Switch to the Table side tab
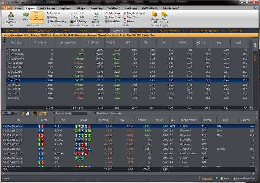This screenshot has height=183, width=260. (255, 45)
